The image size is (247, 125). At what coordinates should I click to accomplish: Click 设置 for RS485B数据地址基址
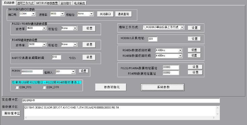pos(195,72)
